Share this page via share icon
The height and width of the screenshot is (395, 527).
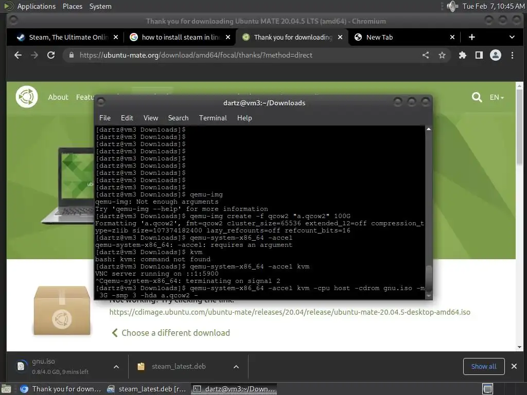pyautogui.click(x=426, y=55)
